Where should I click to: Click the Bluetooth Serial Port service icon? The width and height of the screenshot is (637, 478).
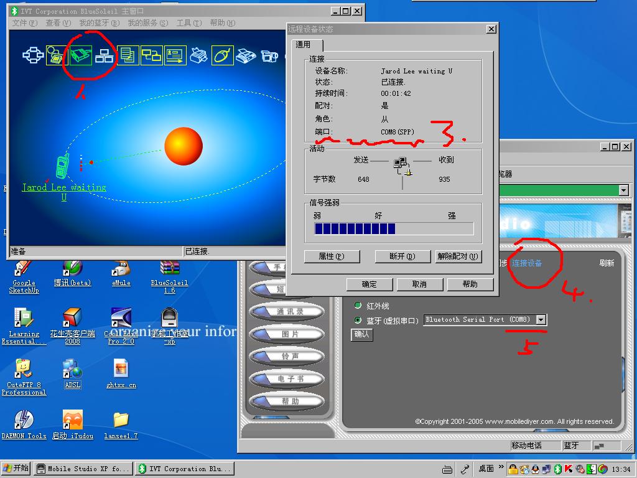[80, 55]
